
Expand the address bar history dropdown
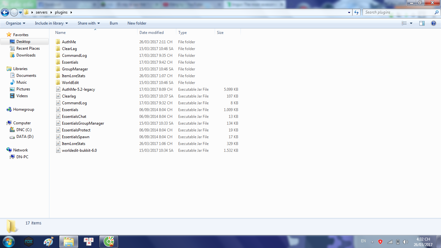(349, 12)
